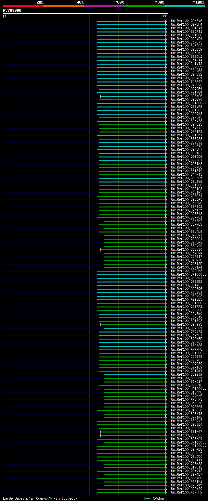Viewport: 208px width, 501px height.
Task: Select label UniRef100_B9FQV2
Action: tap(187, 74)
